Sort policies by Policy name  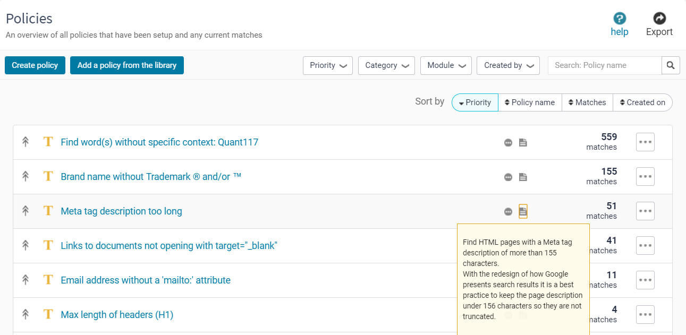click(x=529, y=102)
